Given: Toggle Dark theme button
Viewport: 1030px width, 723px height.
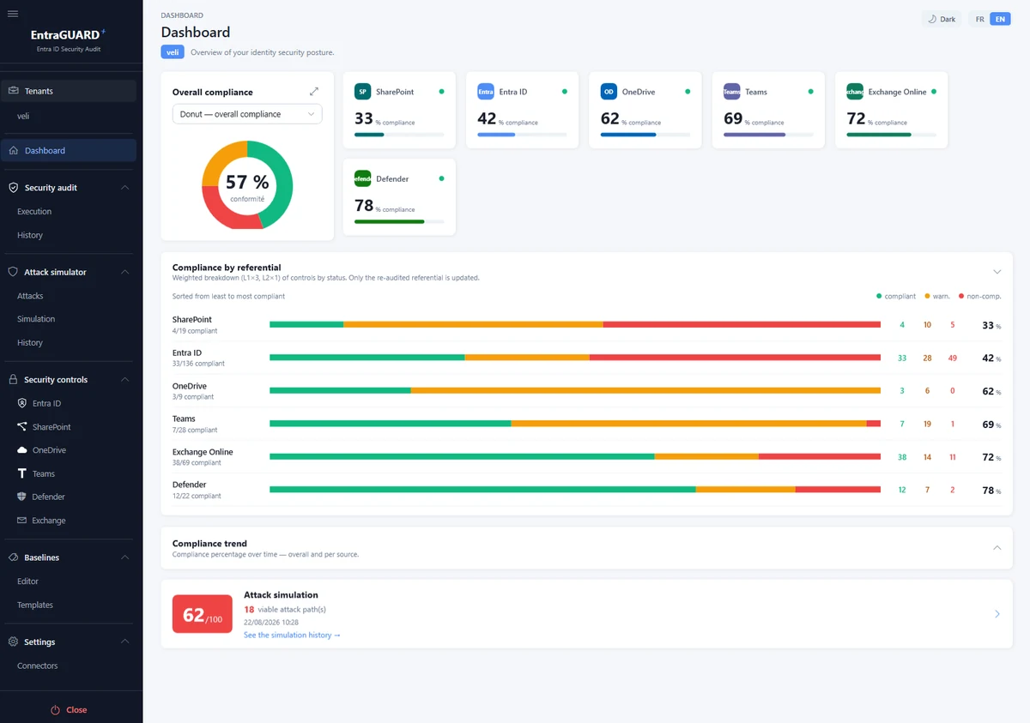Looking at the screenshot, I should click(942, 19).
